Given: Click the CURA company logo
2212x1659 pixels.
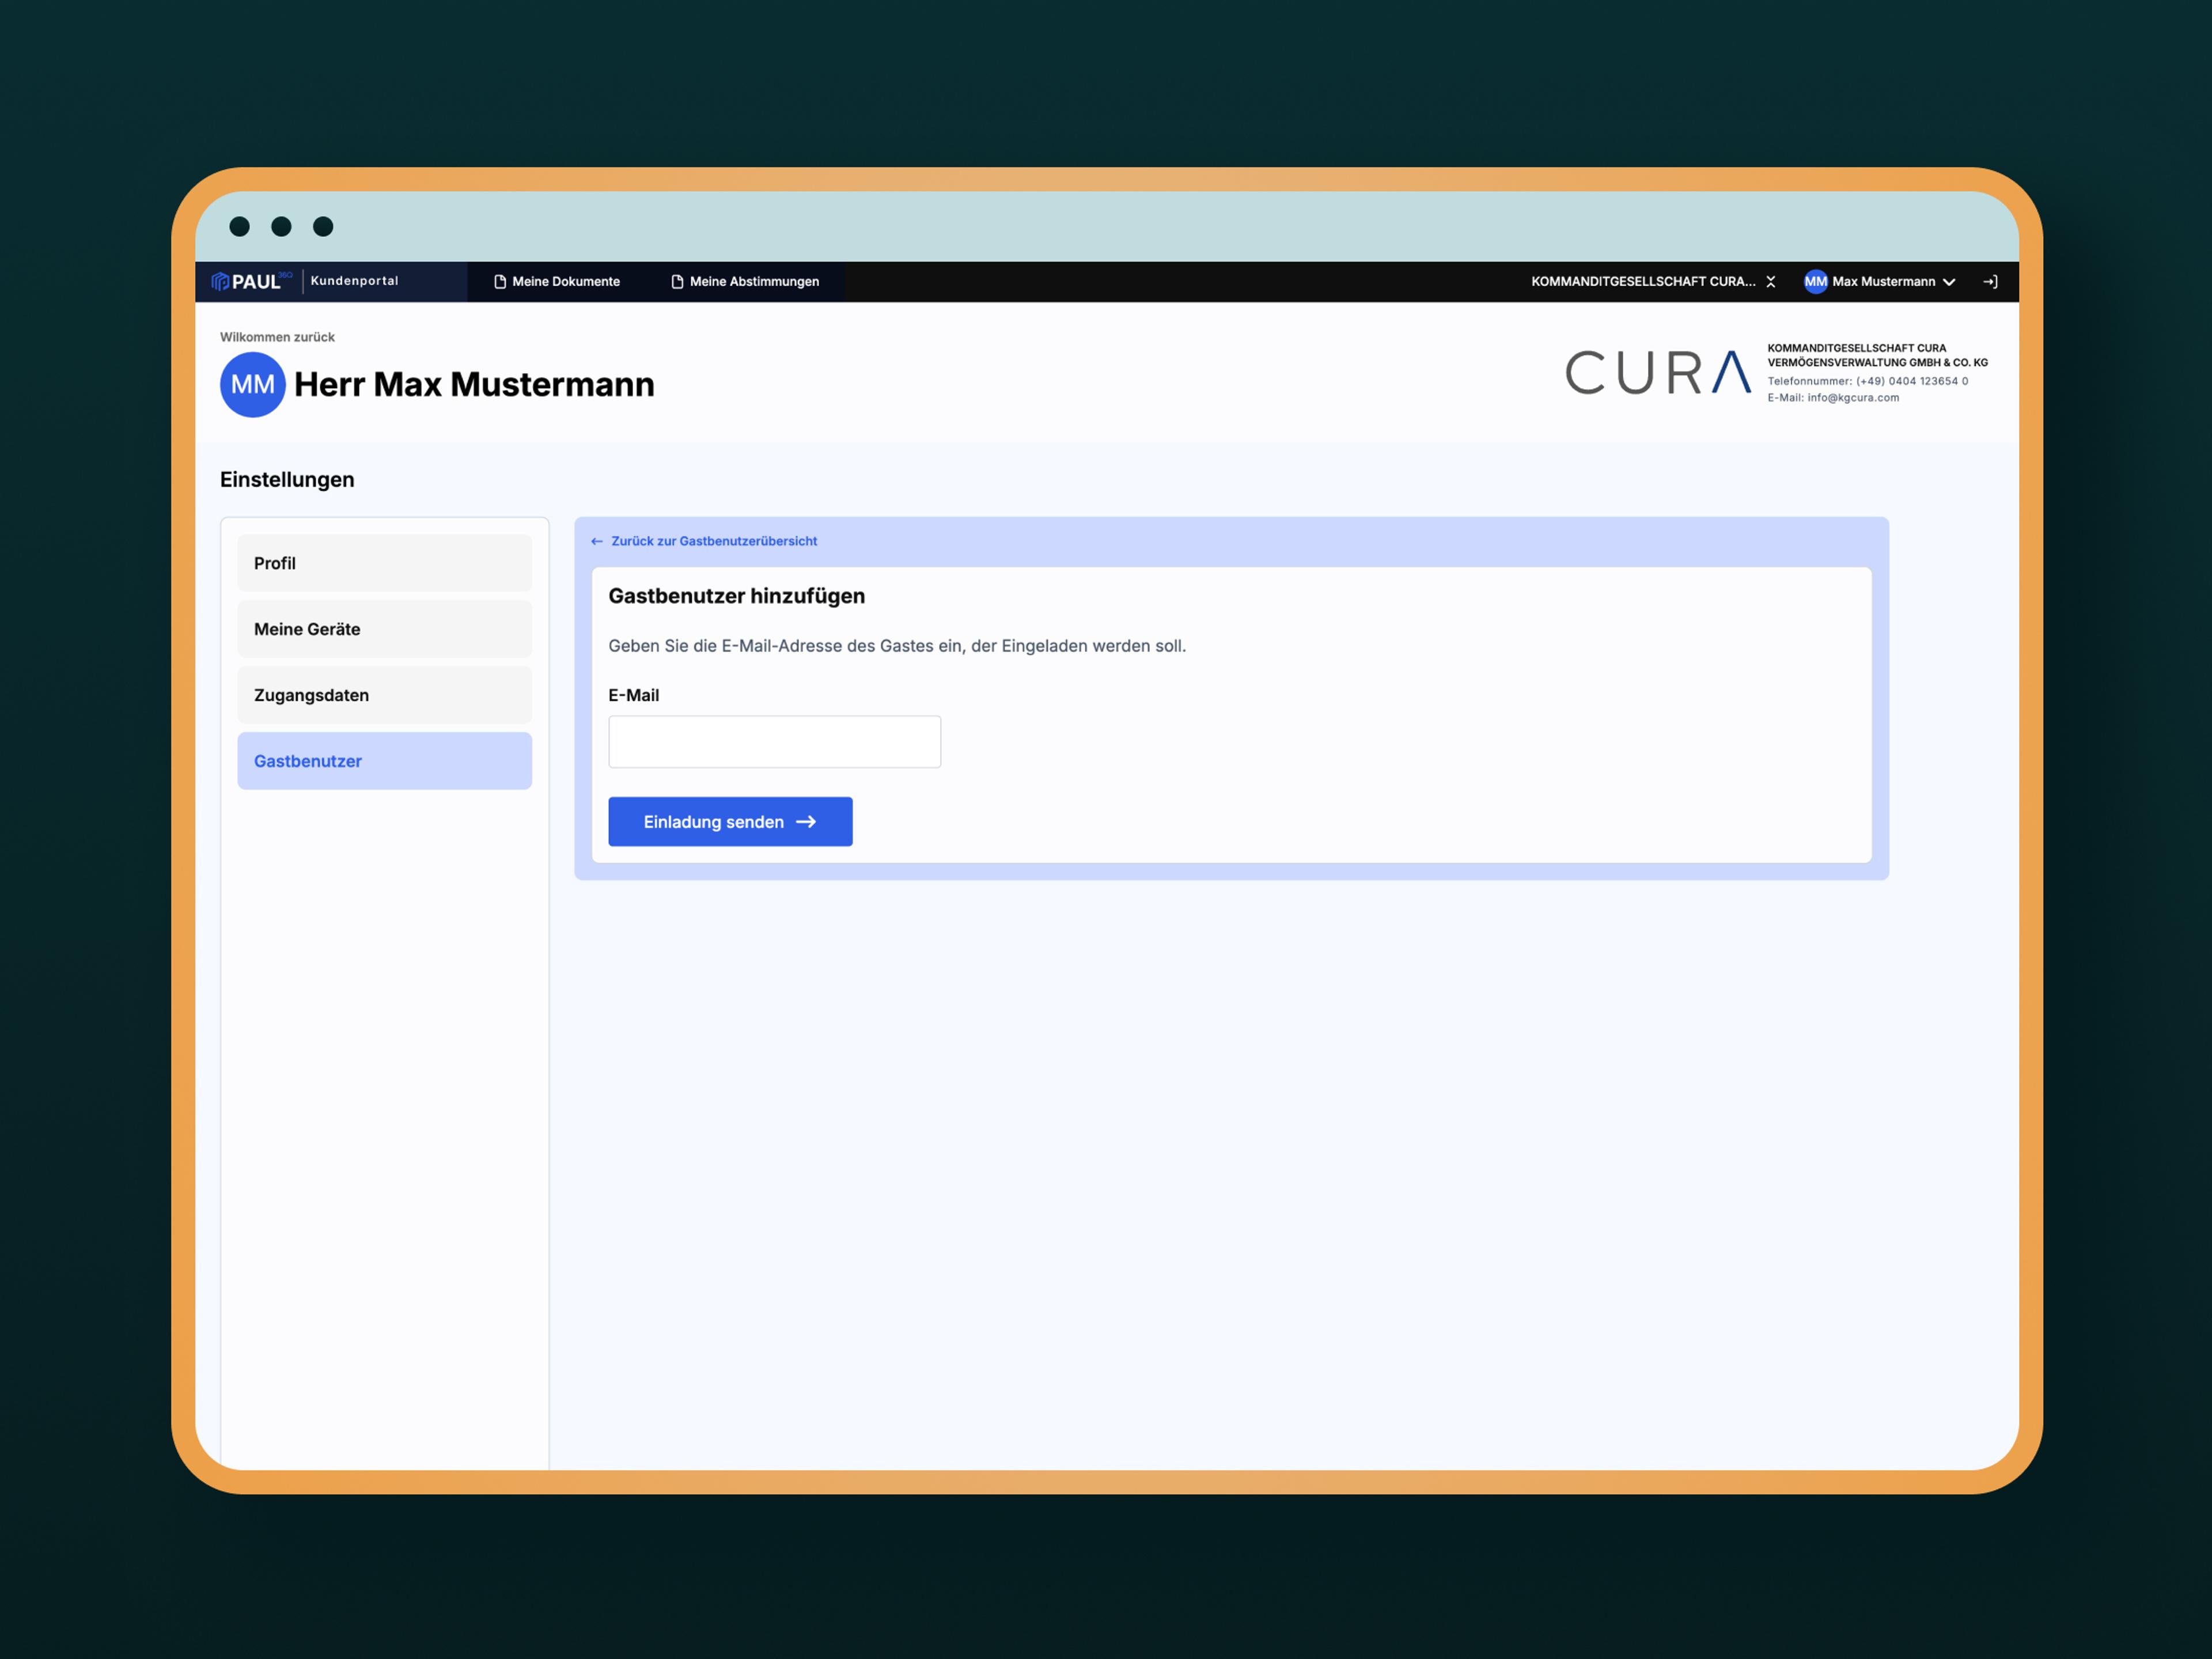Looking at the screenshot, I should (1658, 373).
